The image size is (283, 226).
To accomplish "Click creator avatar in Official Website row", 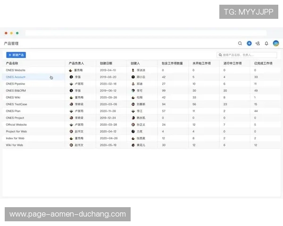I will 133,125.
